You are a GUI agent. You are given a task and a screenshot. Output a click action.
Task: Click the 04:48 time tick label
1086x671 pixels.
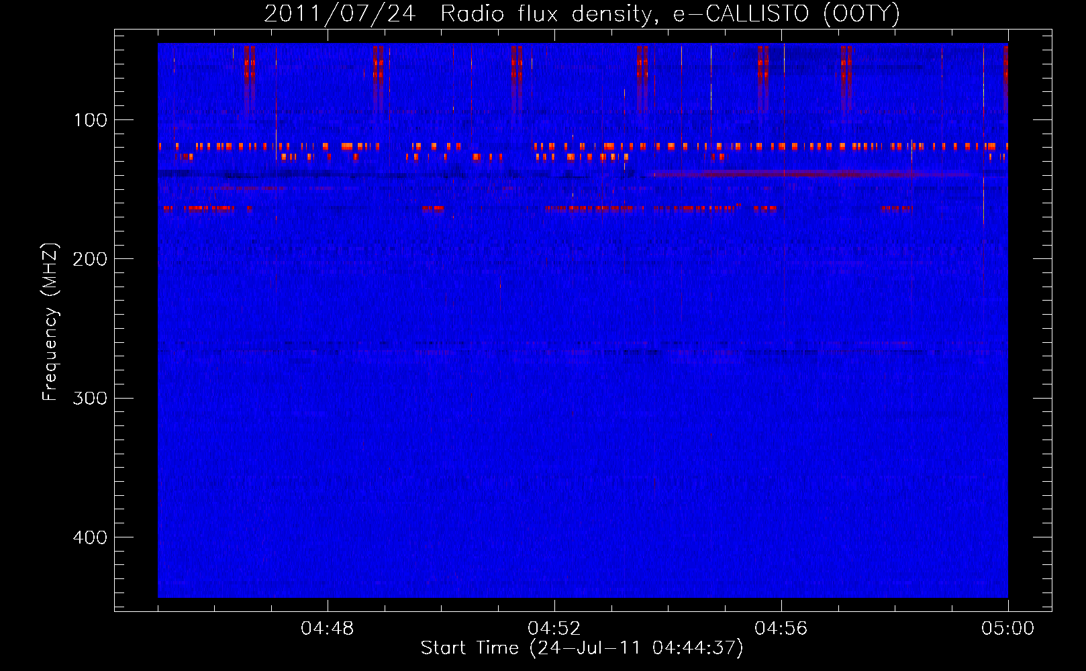(x=328, y=629)
